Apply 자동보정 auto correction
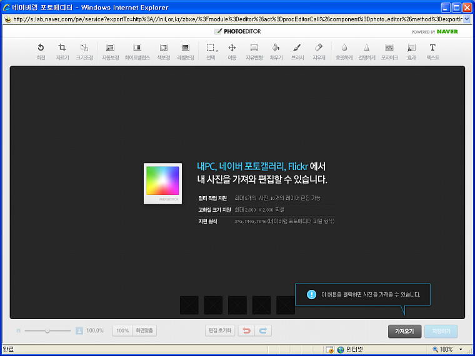Viewport: 475px width, 356px height. point(110,51)
